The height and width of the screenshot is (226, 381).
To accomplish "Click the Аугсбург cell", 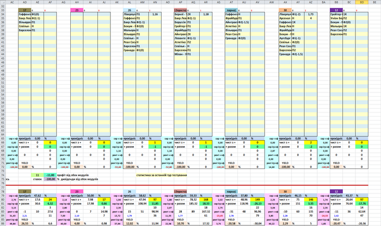I will [x=285, y=39].
